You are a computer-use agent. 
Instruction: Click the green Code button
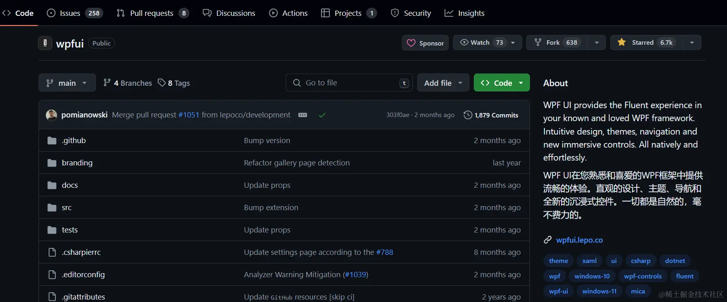[501, 83]
